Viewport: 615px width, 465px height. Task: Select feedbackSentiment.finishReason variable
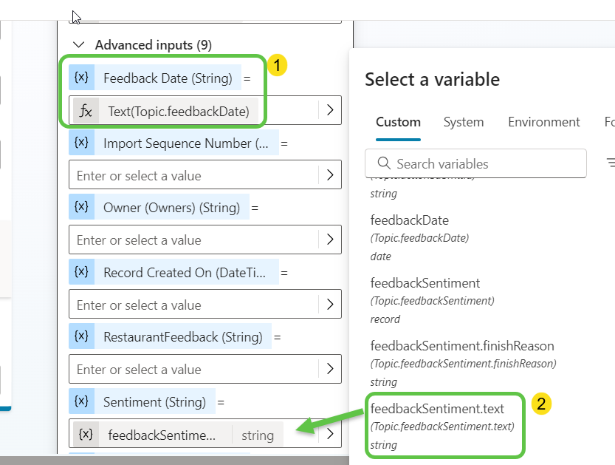click(462, 346)
